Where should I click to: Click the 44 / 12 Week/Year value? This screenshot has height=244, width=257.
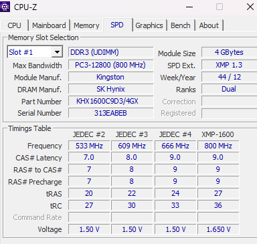point(229,77)
